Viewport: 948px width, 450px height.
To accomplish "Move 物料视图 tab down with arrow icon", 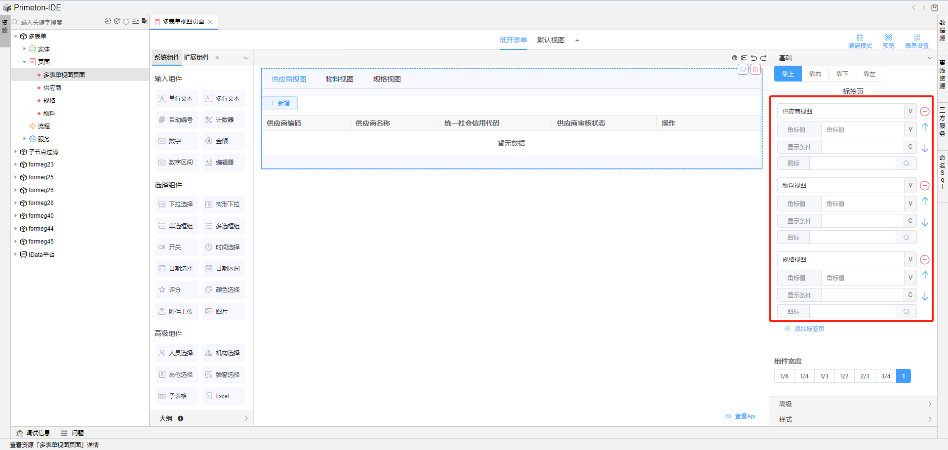I will pyautogui.click(x=925, y=223).
